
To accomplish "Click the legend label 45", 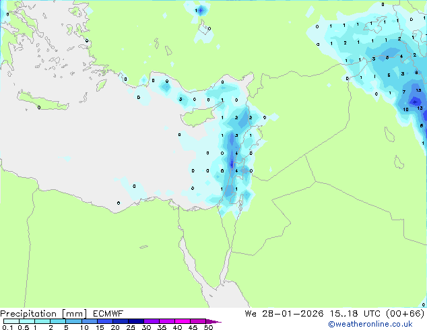I will (x=193, y=327).
